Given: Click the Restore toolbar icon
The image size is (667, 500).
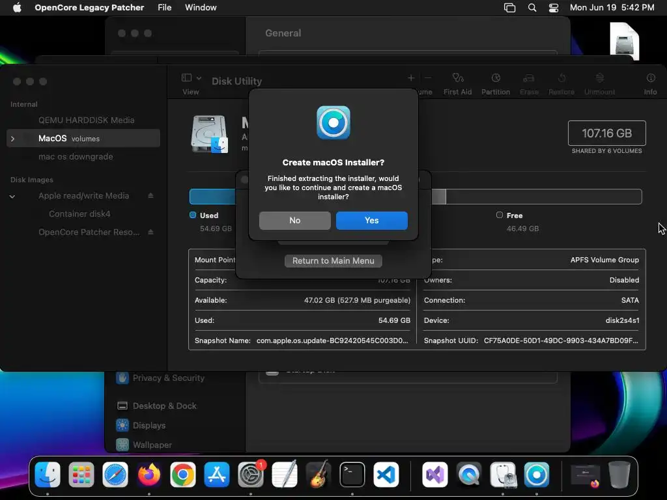Looking at the screenshot, I should 561,78.
